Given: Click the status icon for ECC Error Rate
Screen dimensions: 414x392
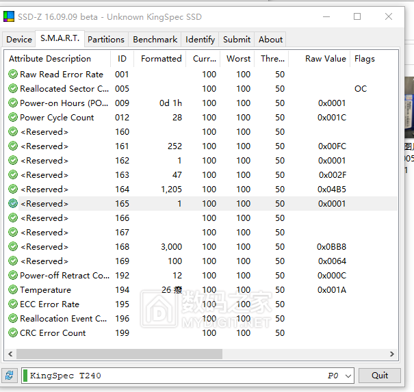Looking at the screenshot, I should point(13,304).
